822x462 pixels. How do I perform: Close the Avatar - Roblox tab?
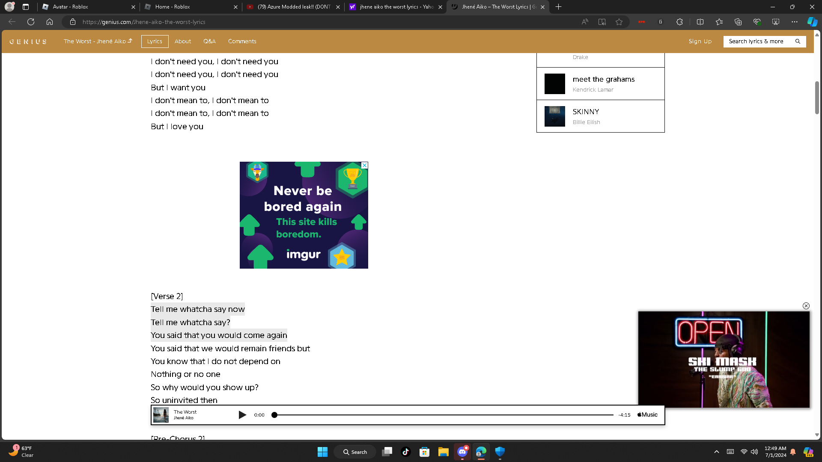pyautogui.click(x=133, y=7)
